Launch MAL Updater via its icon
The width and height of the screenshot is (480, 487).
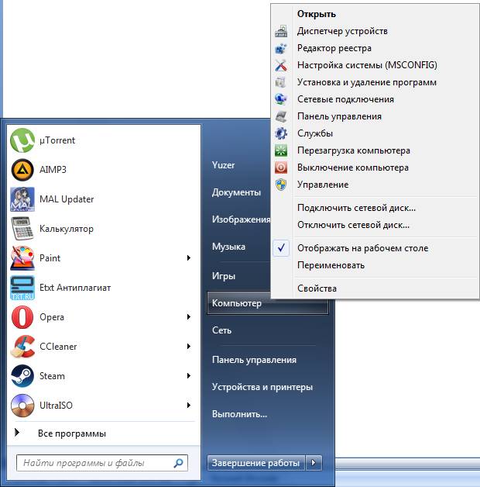[22, 199]
